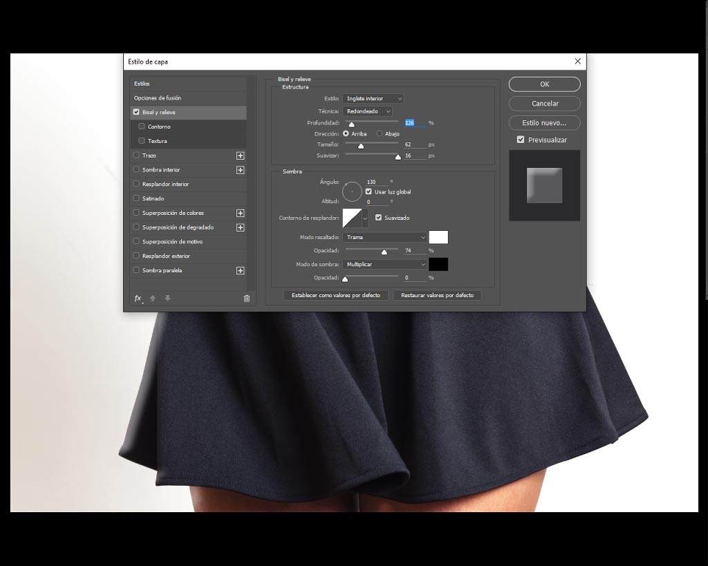The height and width of the screenshot is (566, 708).
Task: Click Establecer como valores por defecto
Action: click(336, 295)
